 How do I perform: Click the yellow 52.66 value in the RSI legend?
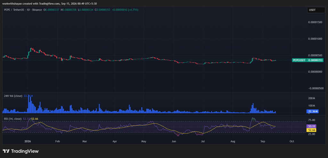pos(35,119)
